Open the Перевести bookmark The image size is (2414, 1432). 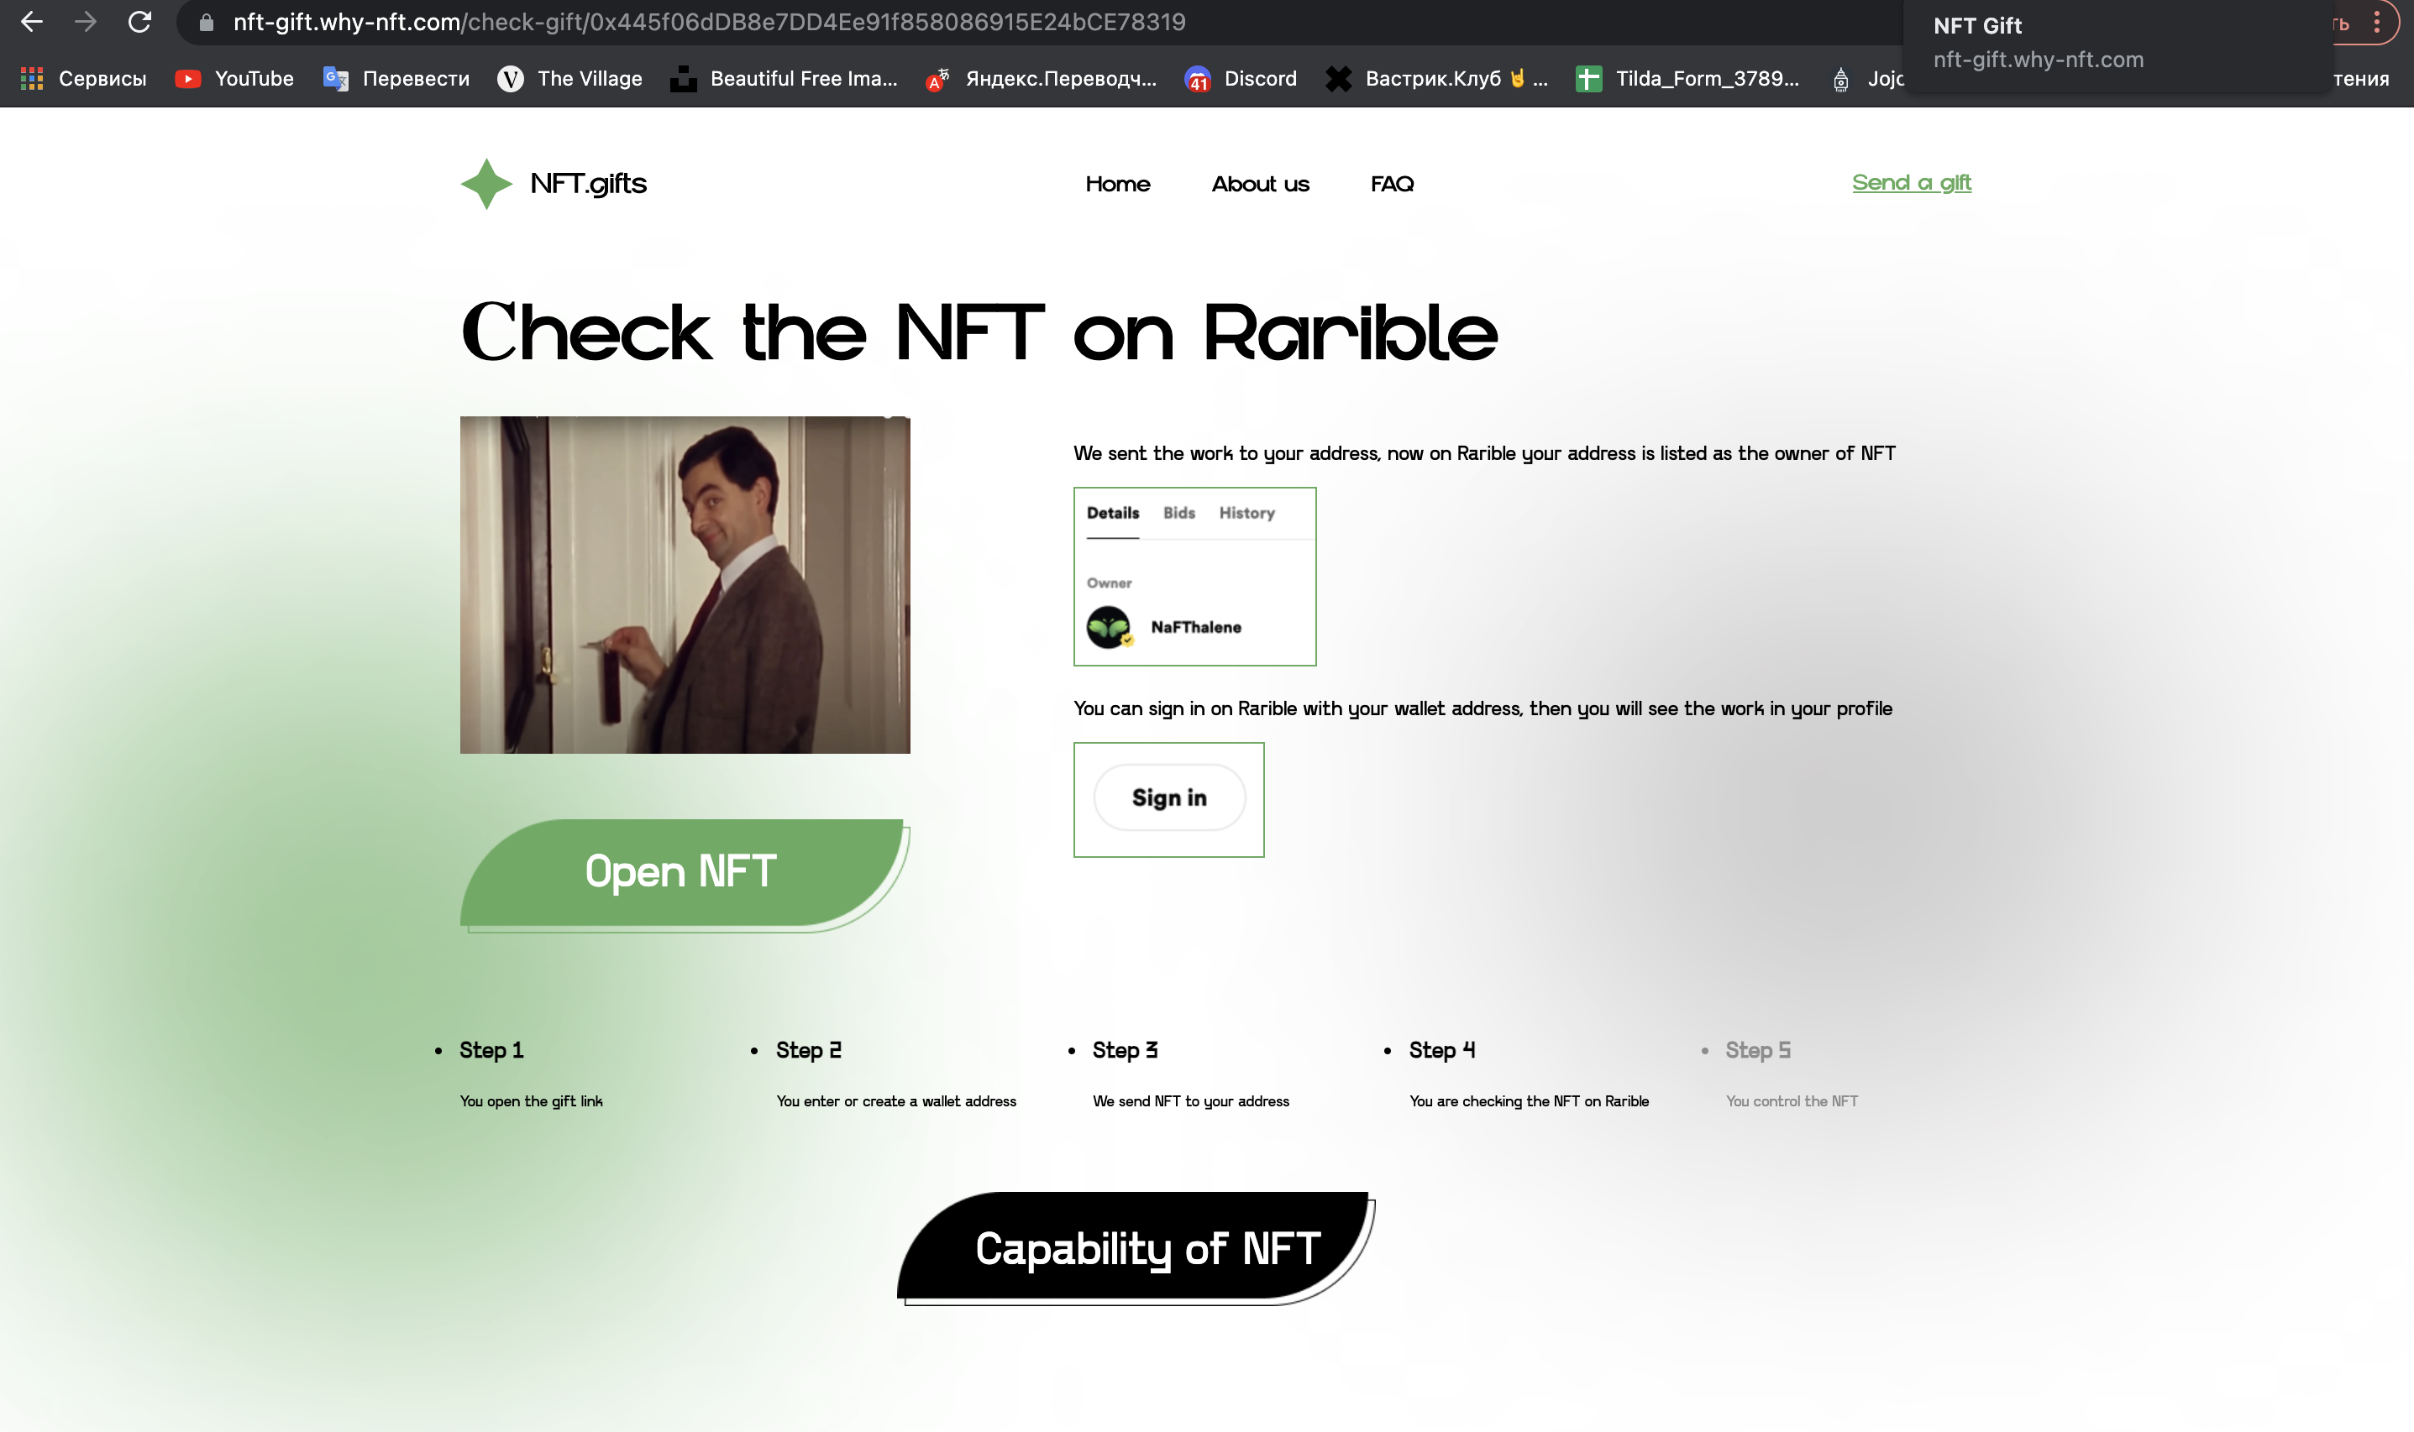coord(396,78)
